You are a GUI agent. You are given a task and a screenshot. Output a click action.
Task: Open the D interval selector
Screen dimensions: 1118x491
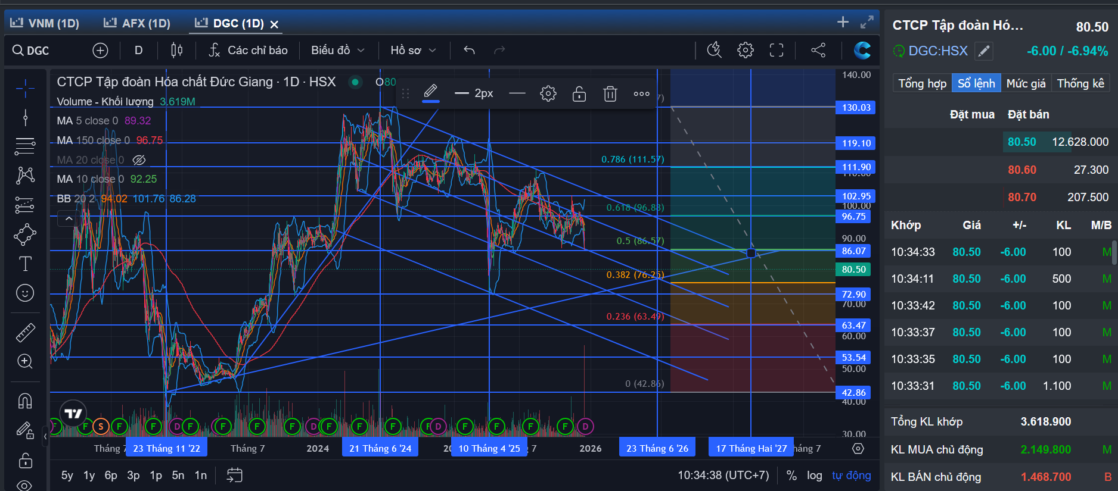138,51
